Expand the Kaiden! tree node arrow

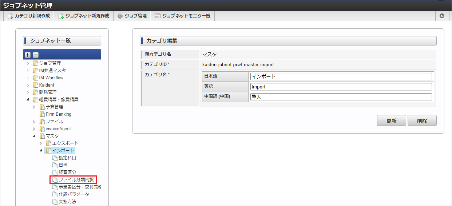click(28, 85)
